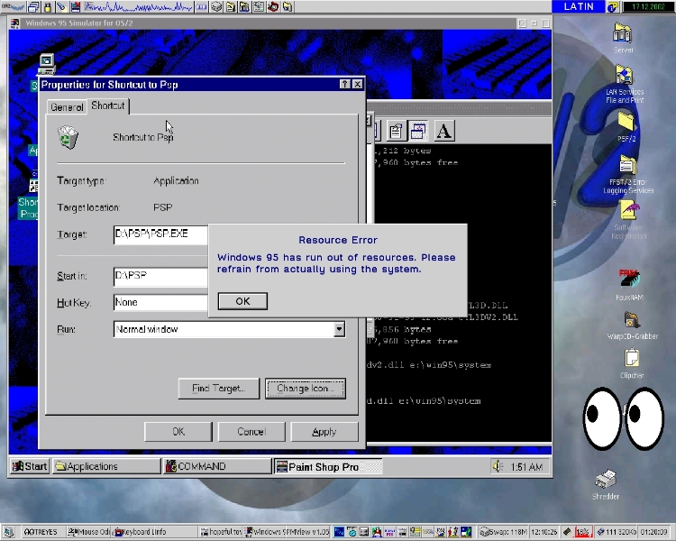The width and height of the screenshot is (676, 541).
Task: Switch to the General tab
Action: [x=67, y=107]
